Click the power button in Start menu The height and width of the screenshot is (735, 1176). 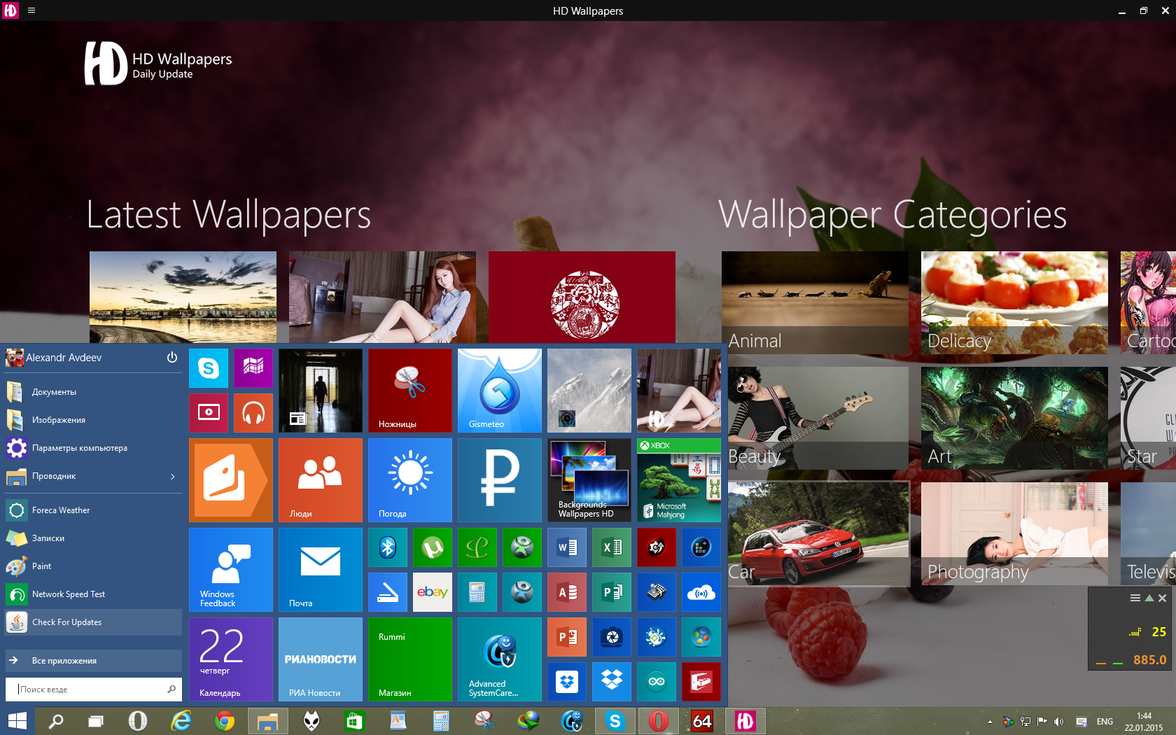(172, 358)
